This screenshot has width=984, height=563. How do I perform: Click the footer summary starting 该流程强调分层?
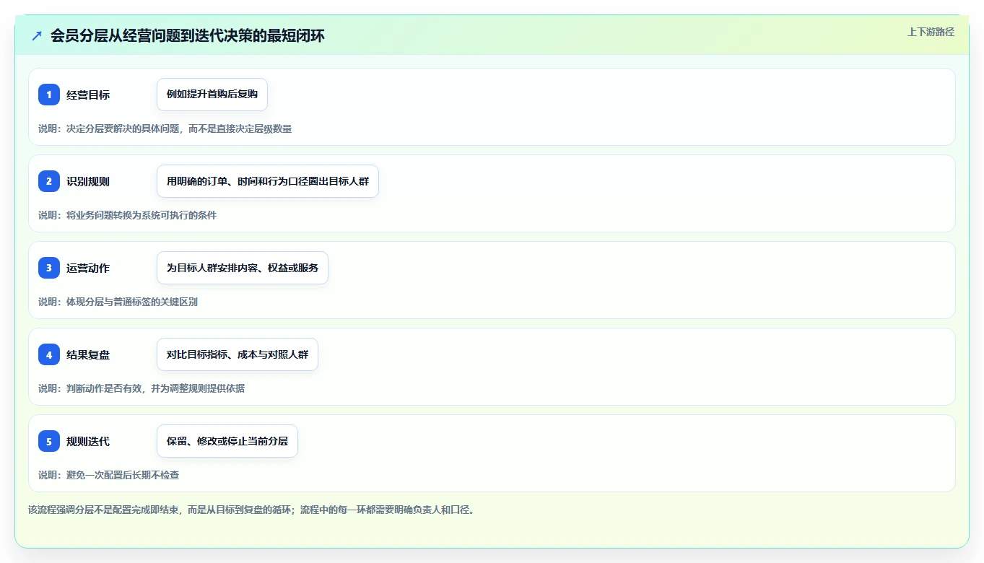click(251, 510)
